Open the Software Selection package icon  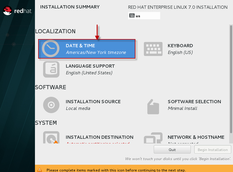click(x=153, y=107)
